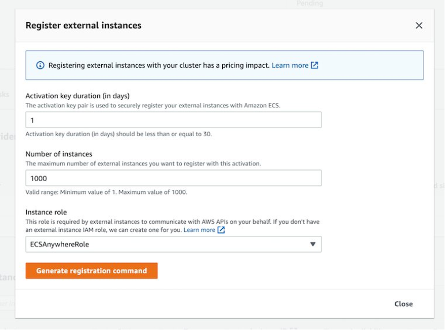445x330 pixels.
Task: Select the Number of instances field showing 1000
Action: click(173, 178)
